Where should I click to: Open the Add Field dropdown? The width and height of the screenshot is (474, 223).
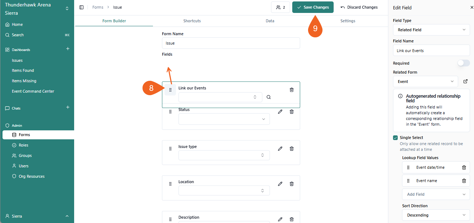[x=435, y=194]
